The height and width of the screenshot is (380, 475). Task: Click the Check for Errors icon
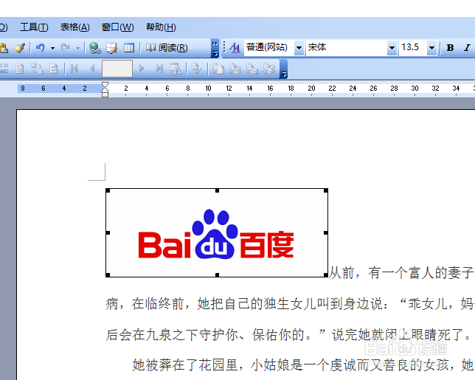click(x=197, y=69)
